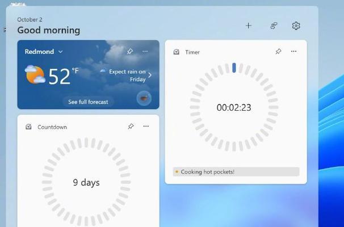Click the 9 days countdown text
Screen dimensions: 344x227
pos(86,183)
